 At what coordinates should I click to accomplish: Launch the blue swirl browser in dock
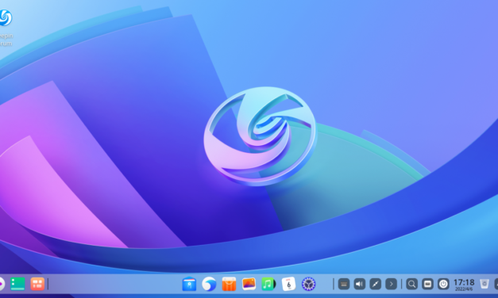pyautogui.click(x=209, y=284)
